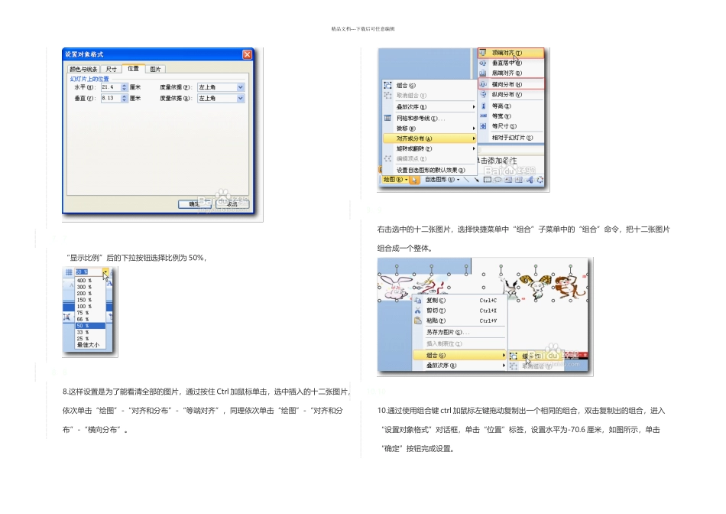Viewport: 726px width, 514px height.
Task: Select 最佳大小 in zoom list
Action: 90,345
